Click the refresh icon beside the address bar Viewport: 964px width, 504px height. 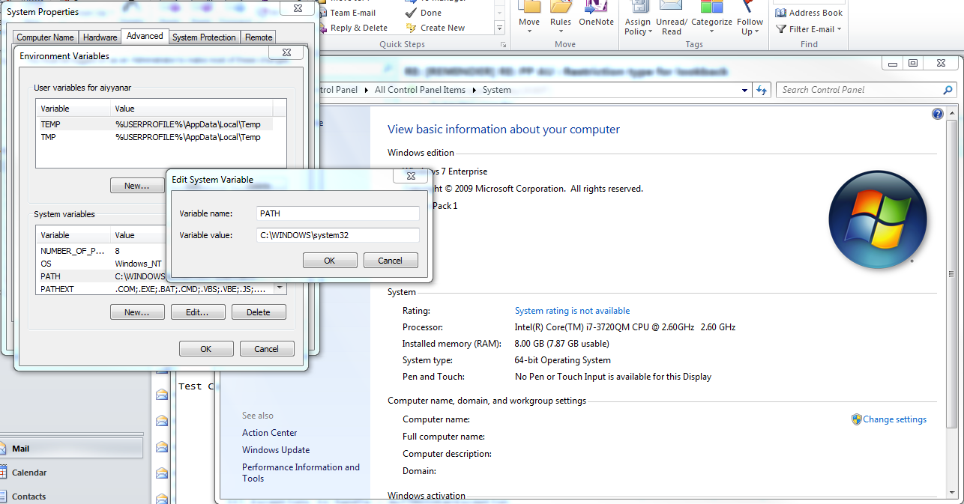(x=762, y=89)
